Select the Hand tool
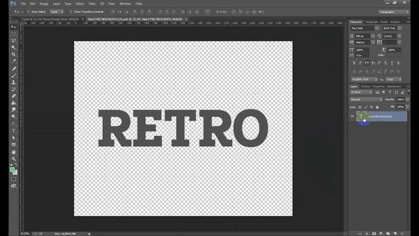The height and width of the screenshot is (236, 419). point(14,152)
